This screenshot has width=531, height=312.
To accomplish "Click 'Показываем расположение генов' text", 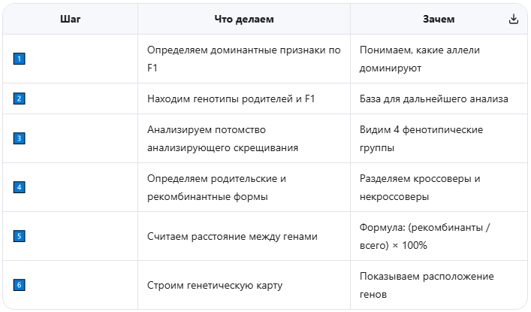I will [428, 285].
